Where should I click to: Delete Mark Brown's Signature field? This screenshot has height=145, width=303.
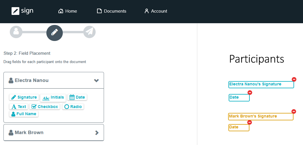pyautogui.click(x=294, y=111)
